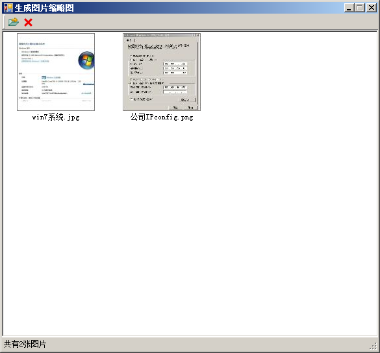Select the 公司IPconfig.png thumbnail image

tap(162, 72)
